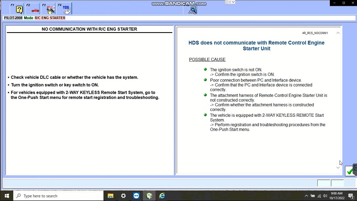Open Settings gear on the taskbar
The width and height of the screenshot is (357, 201).
click(x=124, y=196)
